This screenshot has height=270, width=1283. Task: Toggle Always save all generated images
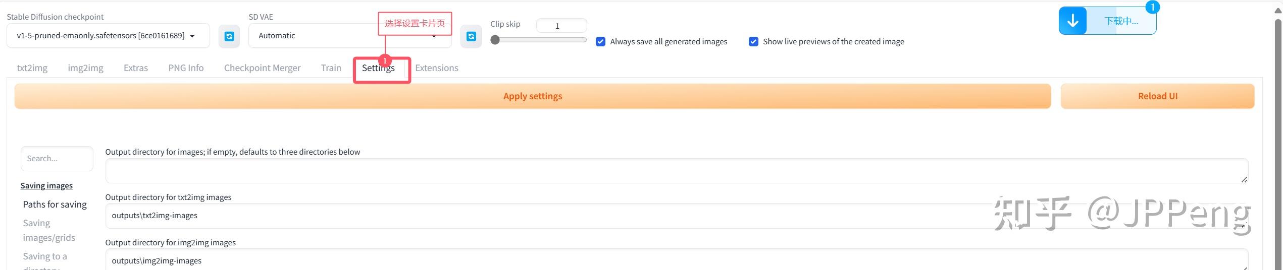[600, 42]
